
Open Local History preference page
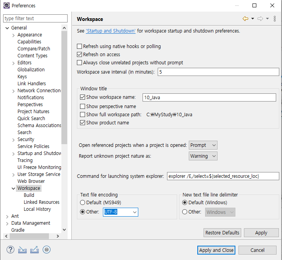pyautogui.click(x=37, y=209)
